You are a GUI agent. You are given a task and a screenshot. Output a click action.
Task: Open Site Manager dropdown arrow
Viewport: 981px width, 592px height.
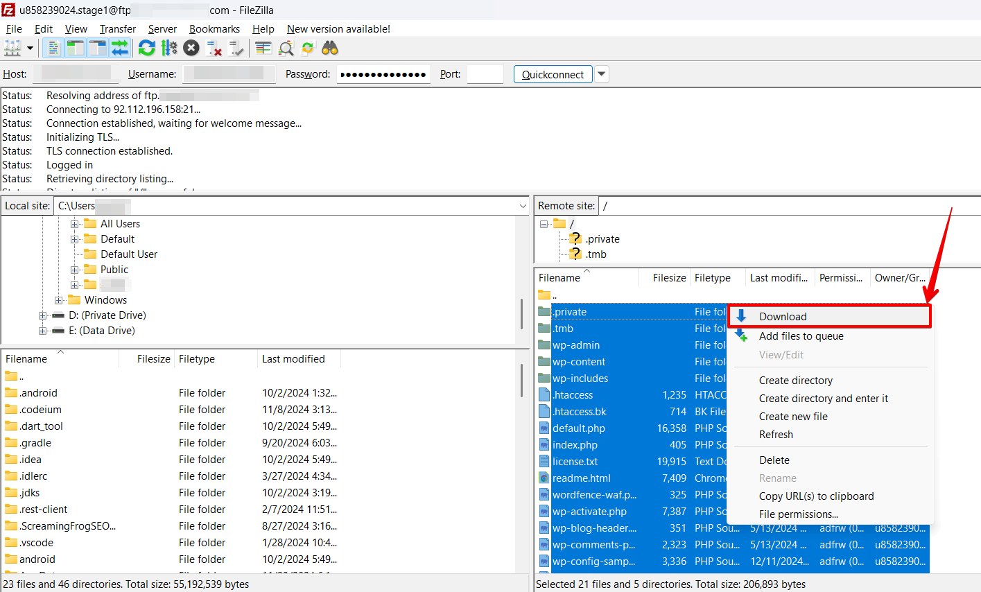pyautogui.click(x=30, y=48)
